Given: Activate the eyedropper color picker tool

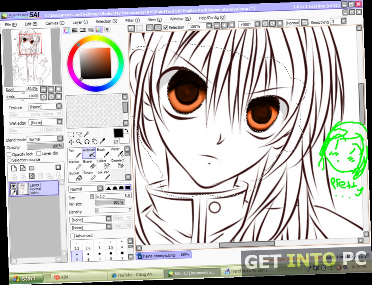Looking at the screenshot, I should click(103, 141).
